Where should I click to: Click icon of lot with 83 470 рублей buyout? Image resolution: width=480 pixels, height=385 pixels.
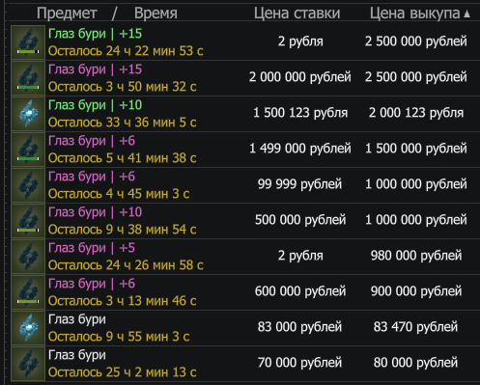point(28,328)
